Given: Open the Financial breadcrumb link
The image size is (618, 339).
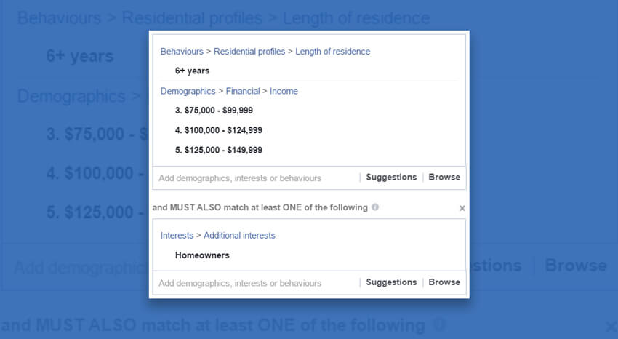Looking at the screenshot, I should (x=243, y=92).
